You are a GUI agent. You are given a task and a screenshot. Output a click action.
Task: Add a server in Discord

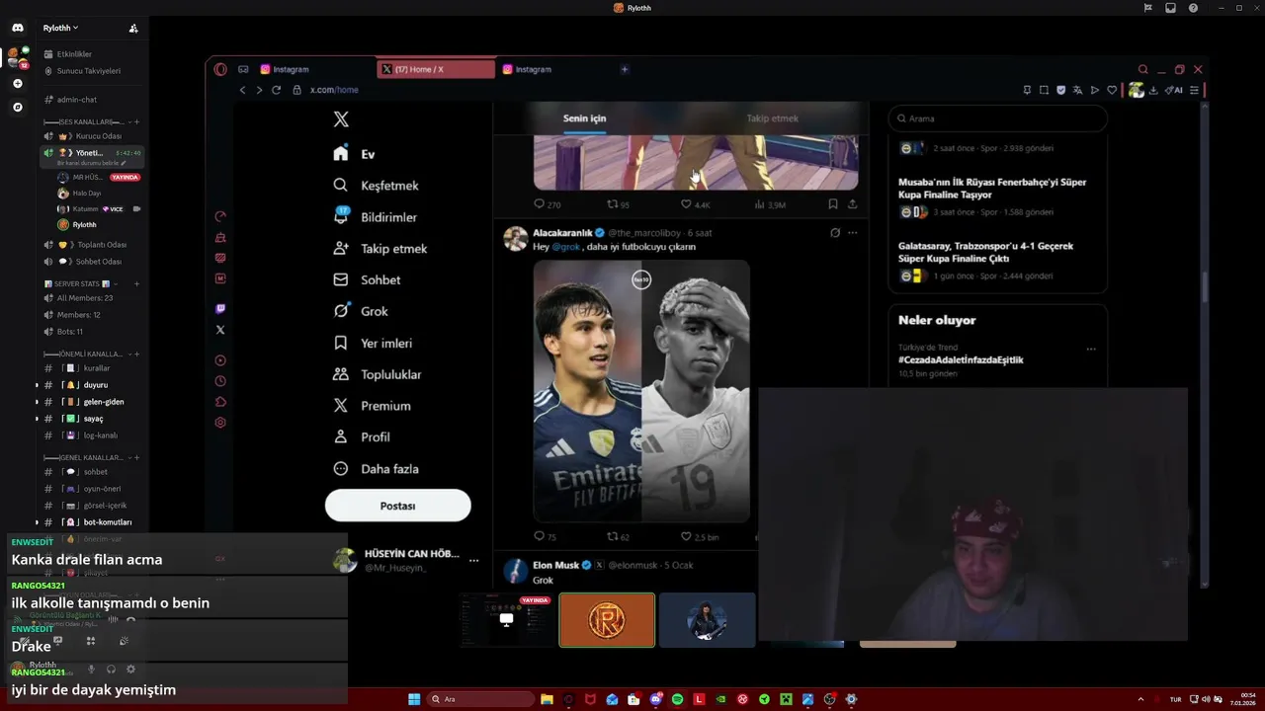pos(17,84)
